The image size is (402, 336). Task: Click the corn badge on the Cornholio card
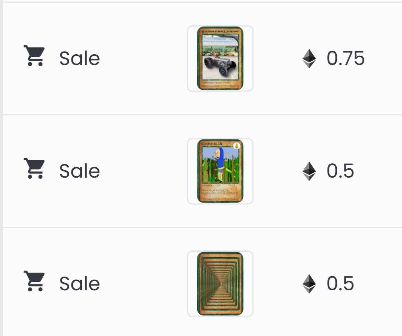tap(237, 146)
